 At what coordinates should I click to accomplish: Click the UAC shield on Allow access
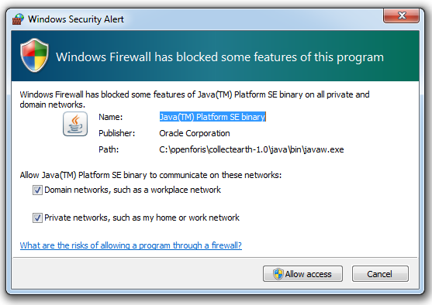tap(278, 274)
